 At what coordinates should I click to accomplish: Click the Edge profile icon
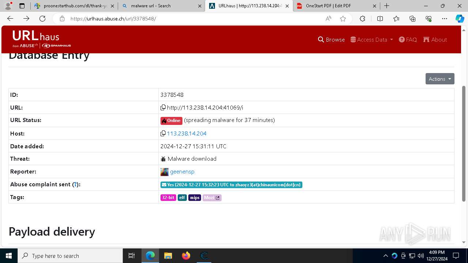(x=8, y=5)
